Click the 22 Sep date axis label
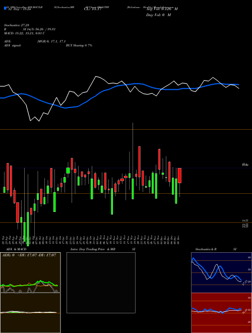 pos(4,240)
